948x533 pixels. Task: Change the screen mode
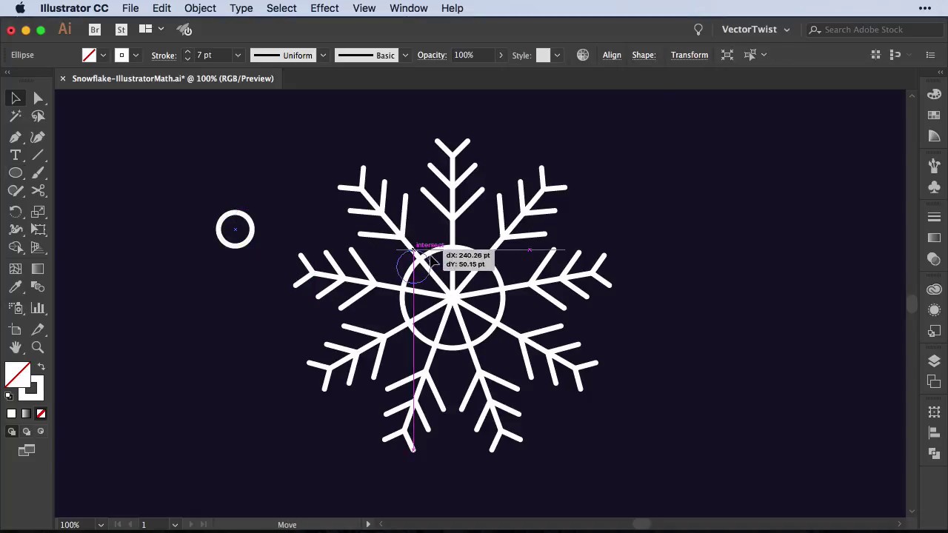(27, 450)
